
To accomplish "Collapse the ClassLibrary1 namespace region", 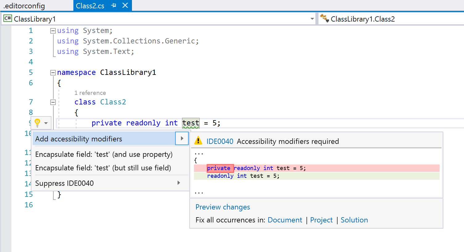I will coord(53,72).
